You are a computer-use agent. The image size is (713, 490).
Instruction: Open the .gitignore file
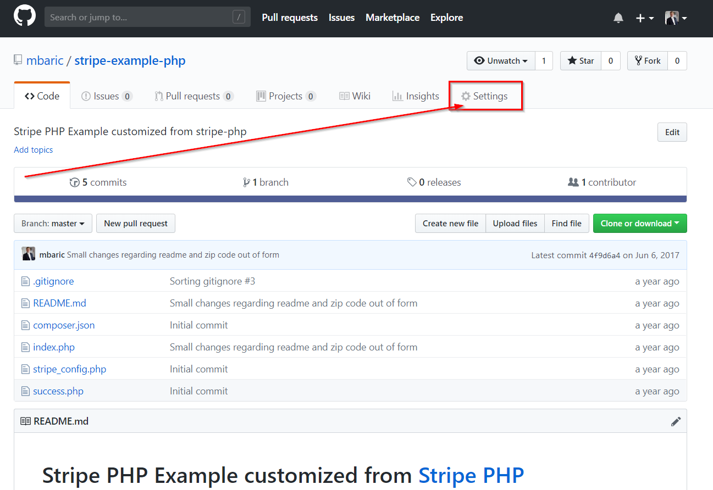53,281
